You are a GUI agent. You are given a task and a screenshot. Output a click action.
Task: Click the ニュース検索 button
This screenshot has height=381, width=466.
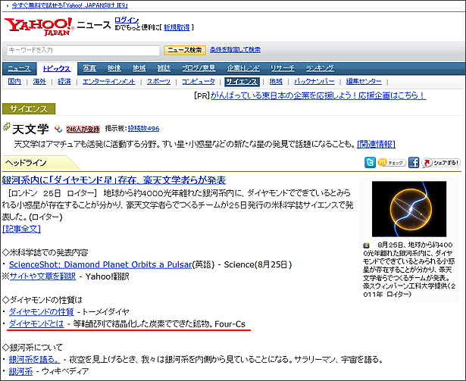click(185, 50)
